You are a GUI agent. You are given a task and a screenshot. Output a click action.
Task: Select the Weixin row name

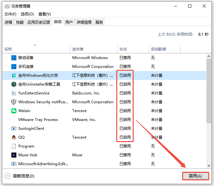24,111
